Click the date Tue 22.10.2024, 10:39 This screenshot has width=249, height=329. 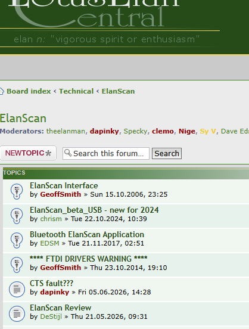[x=109, y=219]
